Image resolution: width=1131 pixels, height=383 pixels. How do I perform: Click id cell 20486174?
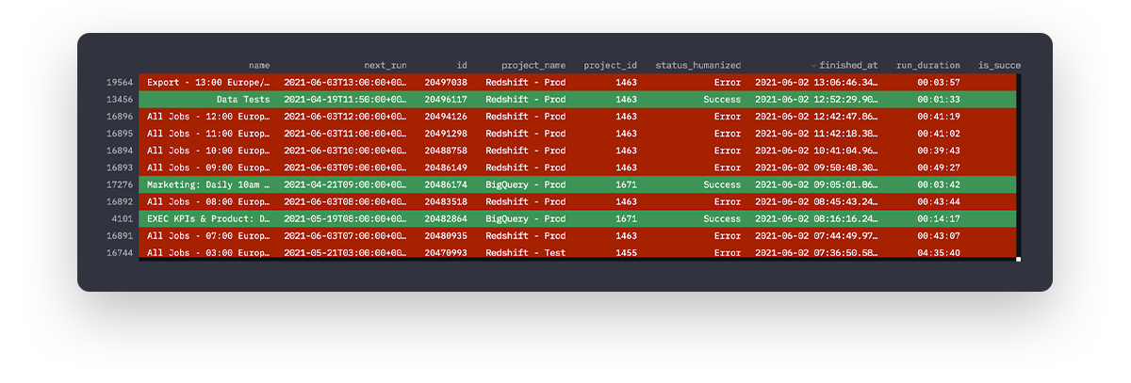446,185
